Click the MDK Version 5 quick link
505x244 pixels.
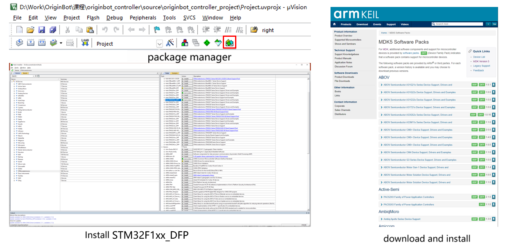pos(481,61)
